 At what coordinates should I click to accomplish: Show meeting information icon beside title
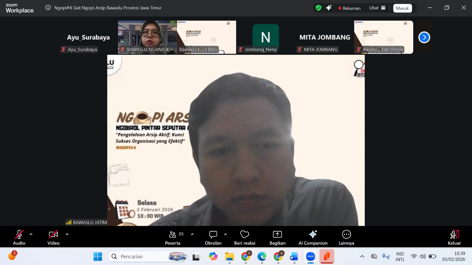[48, 8]
